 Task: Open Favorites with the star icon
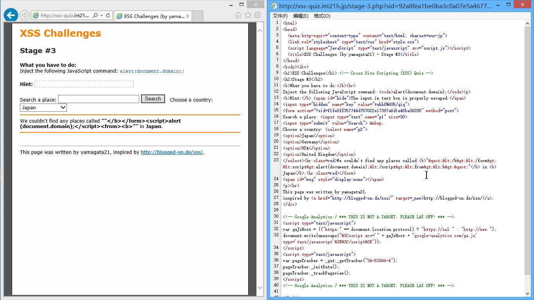(x=248, y=15)
